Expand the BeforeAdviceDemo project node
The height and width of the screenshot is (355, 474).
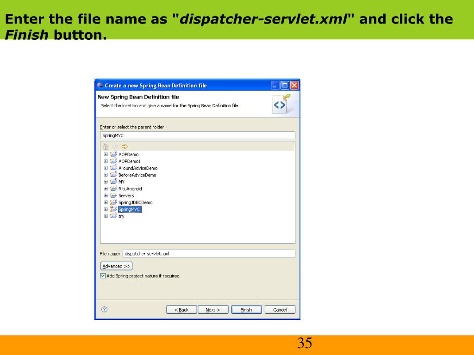(106, 175)
